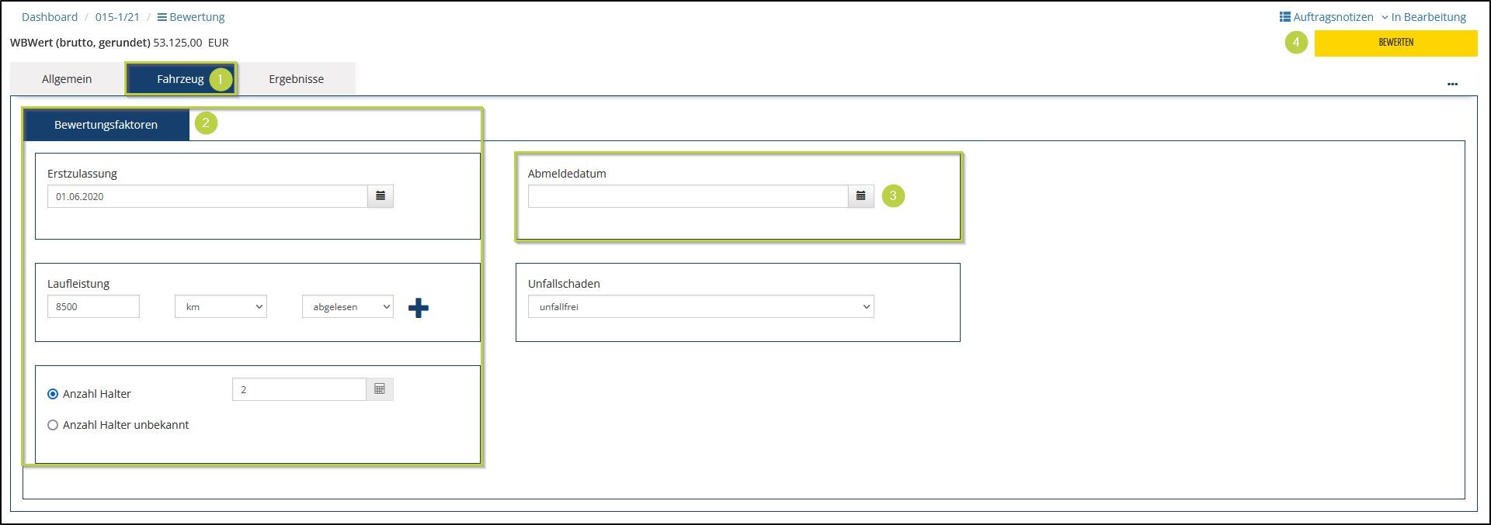Open the calculator icon next to Anzahl Halter
Viewport: 1491px width, 525px height.
(x=380, y=389)
